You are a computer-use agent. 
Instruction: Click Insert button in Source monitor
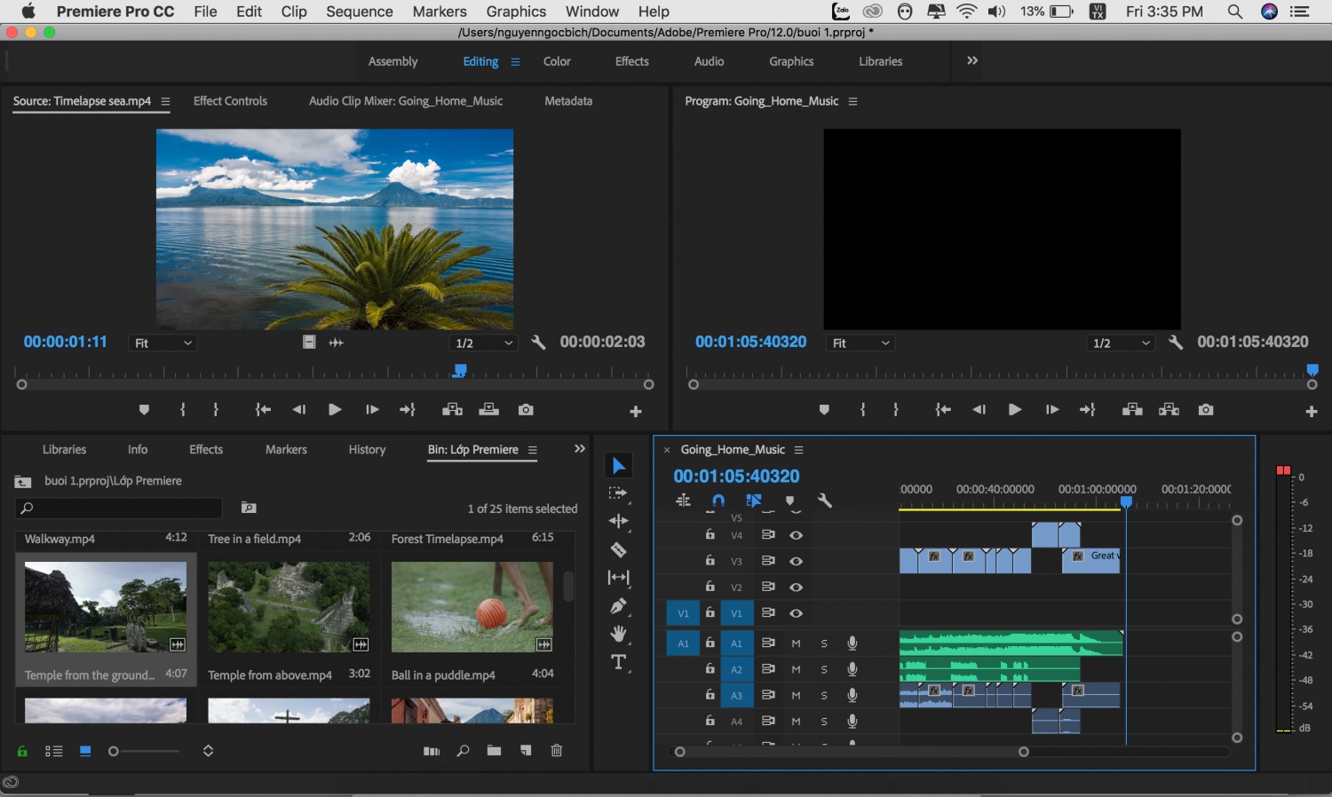click(x=452, y=409)
